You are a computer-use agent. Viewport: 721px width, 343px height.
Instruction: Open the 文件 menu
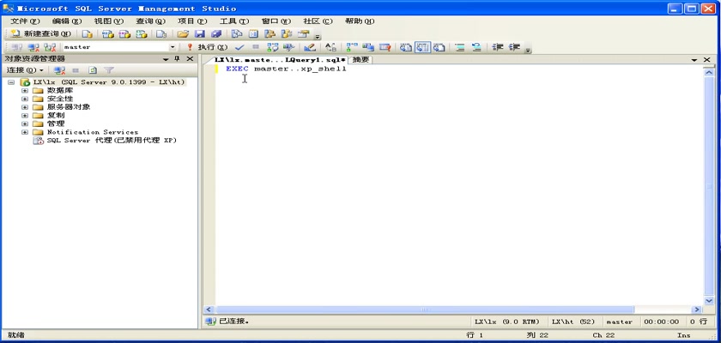(25, 21)
